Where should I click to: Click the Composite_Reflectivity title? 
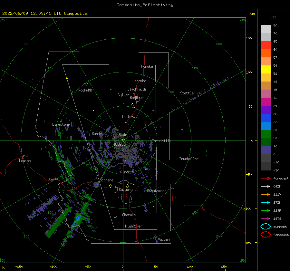pyautogui.click(x=145, y=5)
